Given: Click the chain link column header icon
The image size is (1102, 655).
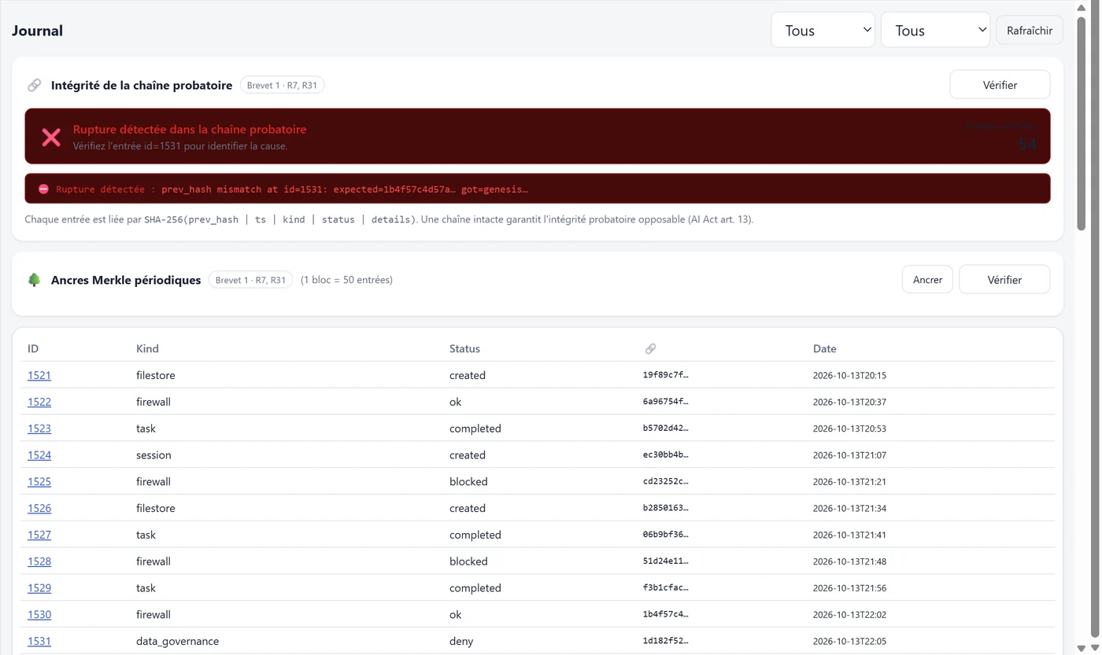Looking at the screenshot, I should point(650,348).
